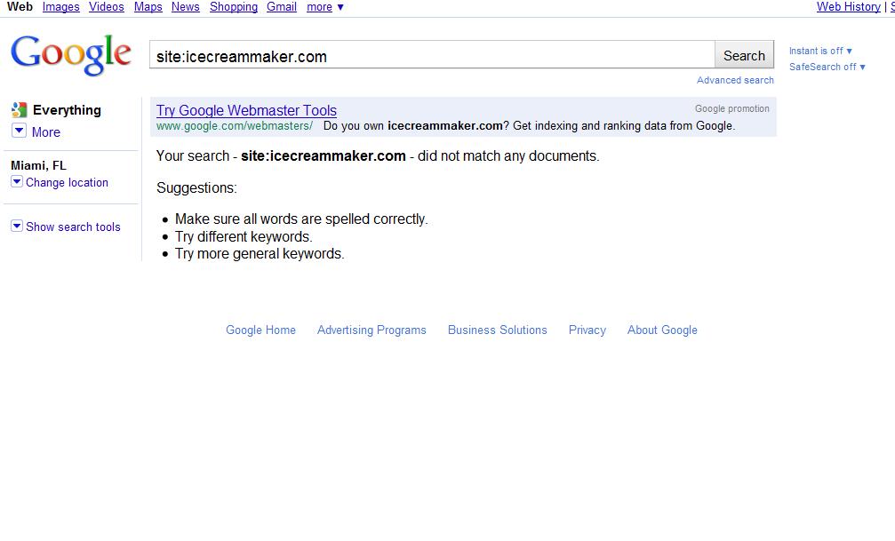
Task: Click the Change location link
Action: pos(67,183)
